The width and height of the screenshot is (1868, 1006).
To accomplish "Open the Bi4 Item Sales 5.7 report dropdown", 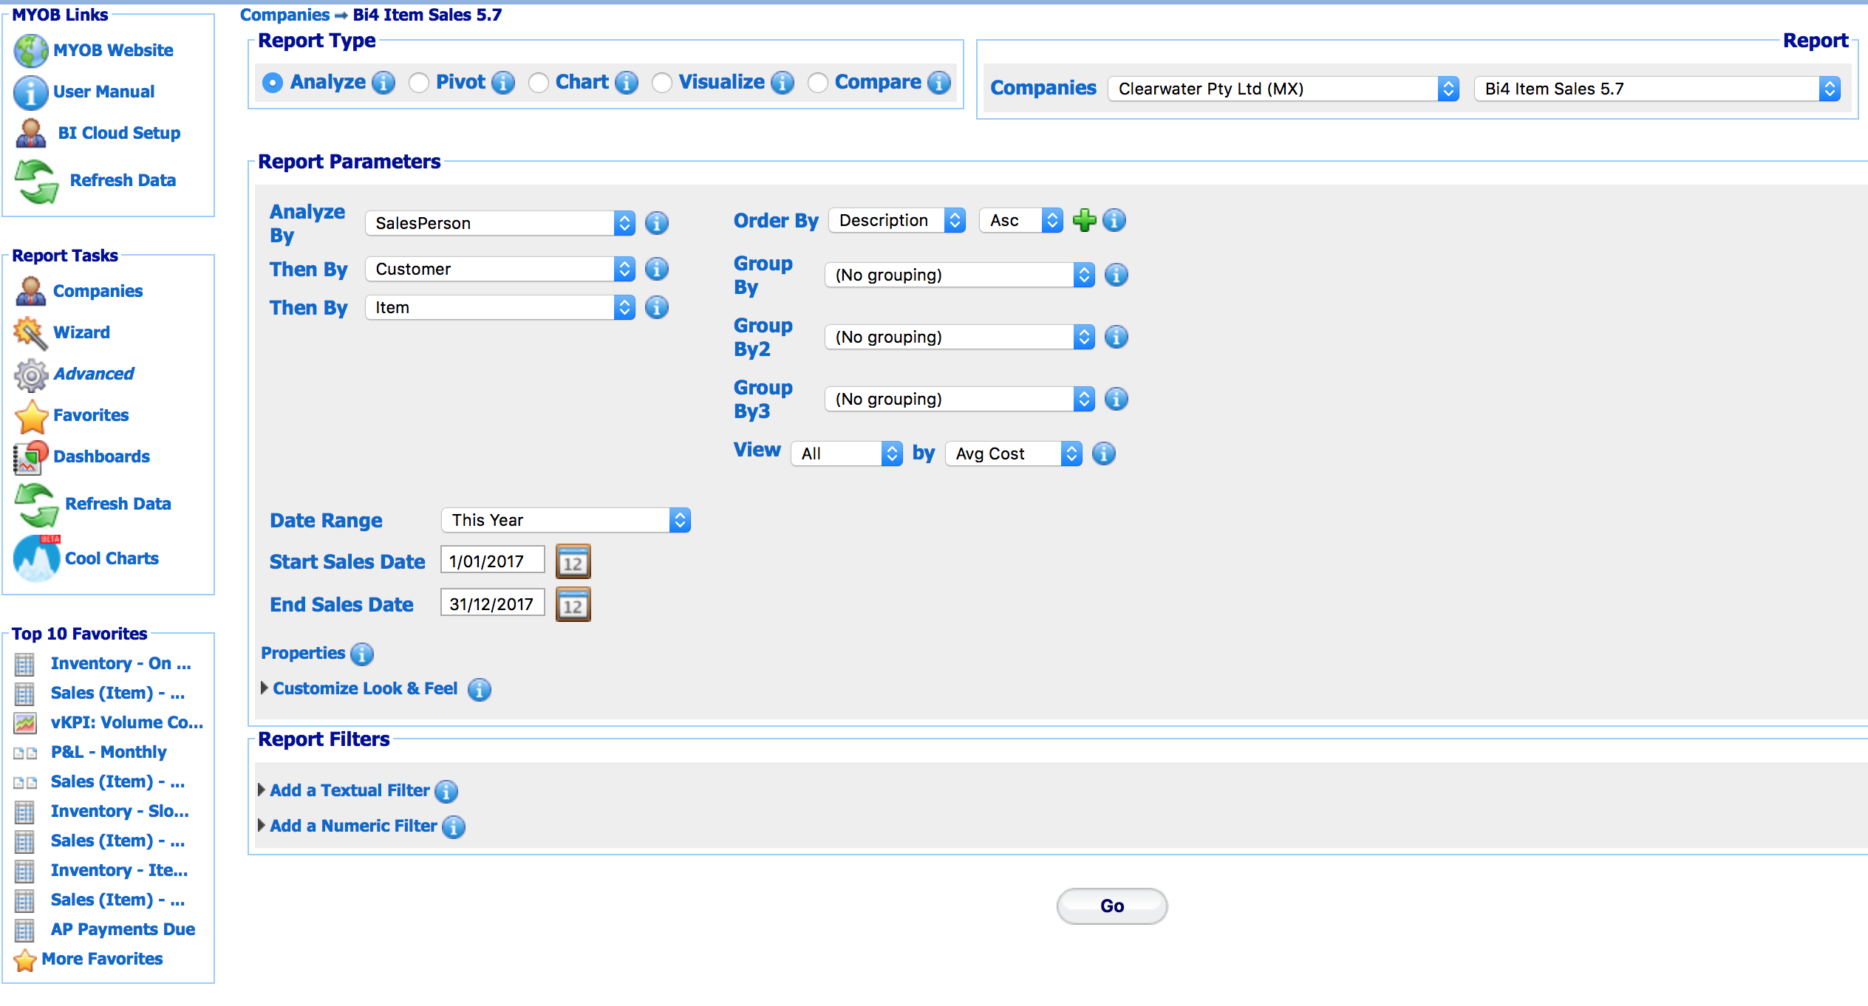I will point(1657,89).
